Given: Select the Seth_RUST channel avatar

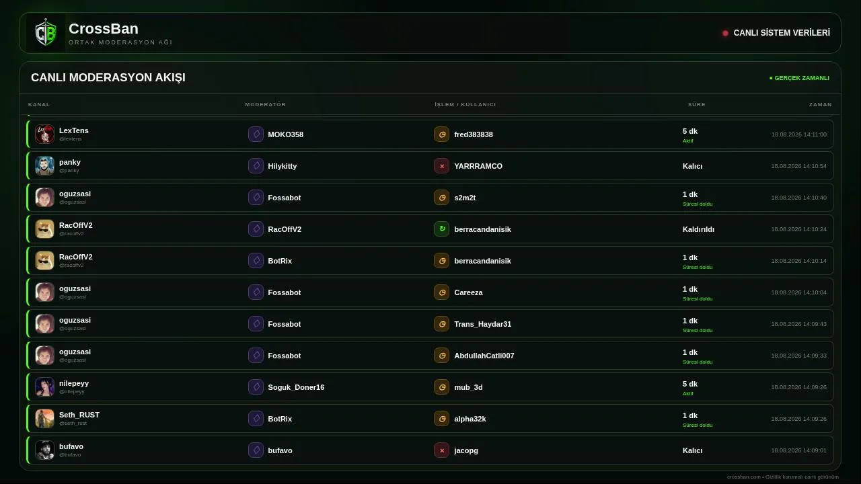Looking at the screenshot, I should 44,419.
